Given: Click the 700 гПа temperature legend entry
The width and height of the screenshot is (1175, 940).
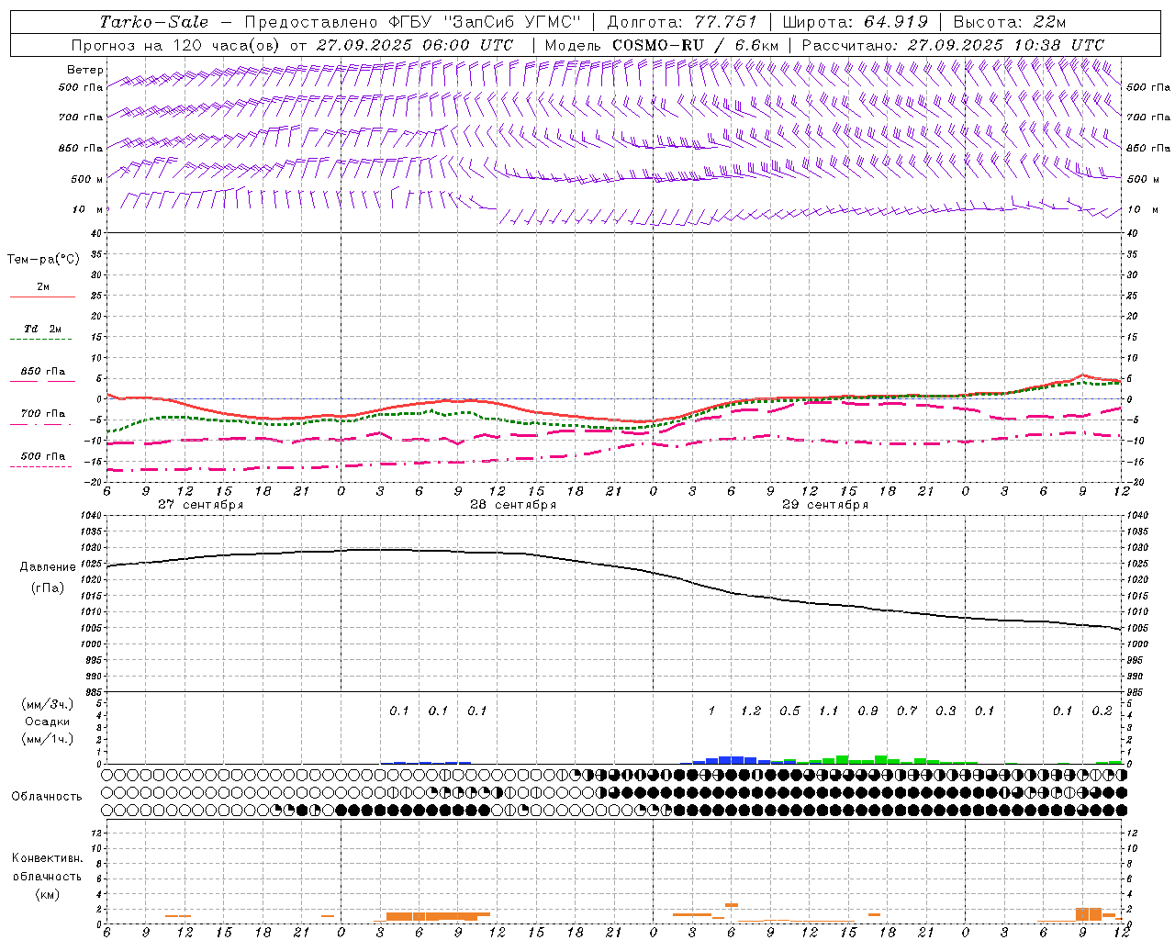Looking at the screenshot, I should tap(42, 414).
